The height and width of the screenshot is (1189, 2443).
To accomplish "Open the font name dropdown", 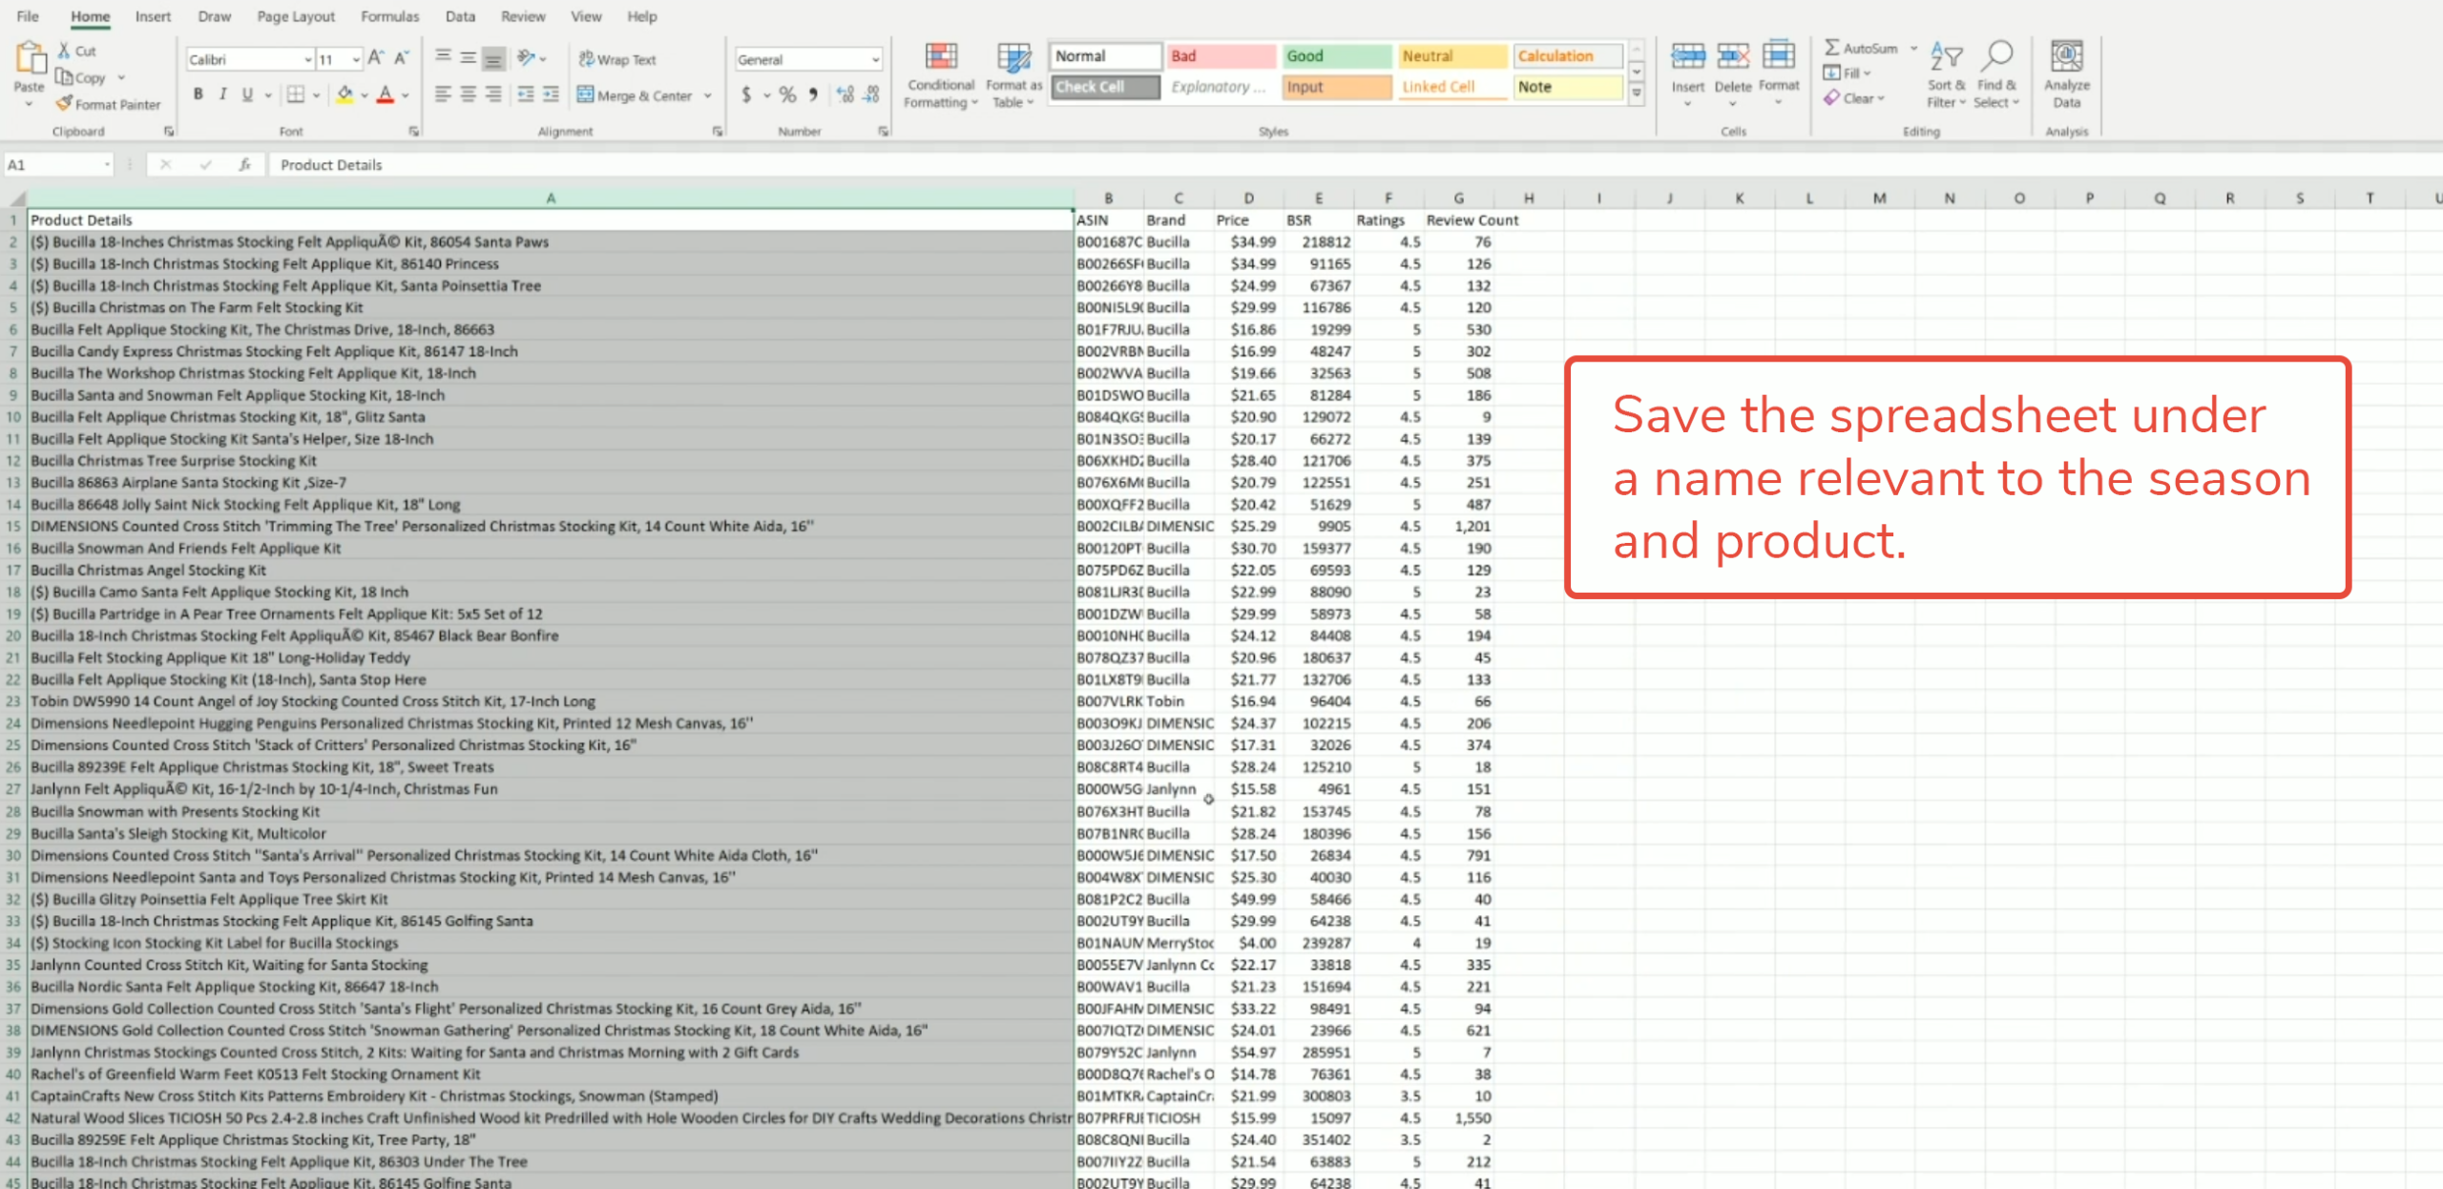I will pyautogui.click(x=307, y=60).
